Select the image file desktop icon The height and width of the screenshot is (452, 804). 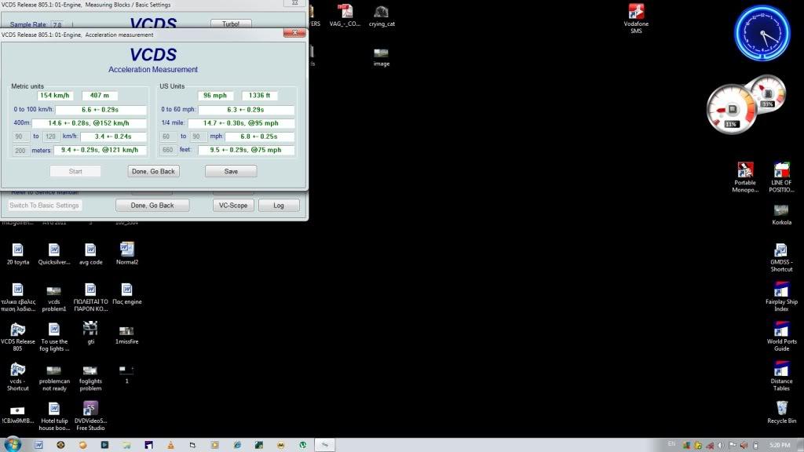(381, 57)
